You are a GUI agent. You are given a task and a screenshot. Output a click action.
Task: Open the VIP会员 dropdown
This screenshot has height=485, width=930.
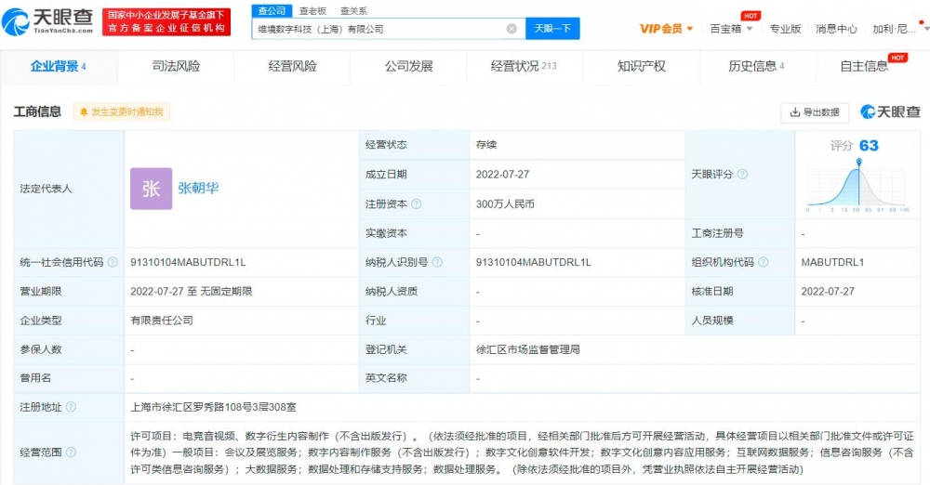[666, 29]
